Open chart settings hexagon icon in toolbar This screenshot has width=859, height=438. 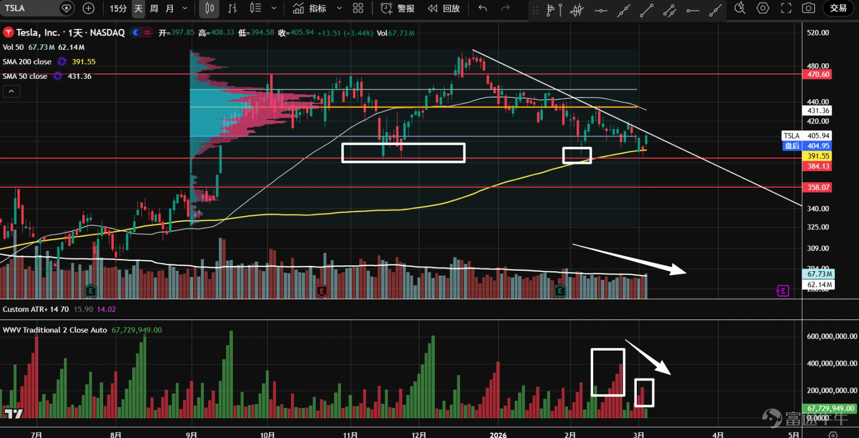tap(763, 8)
